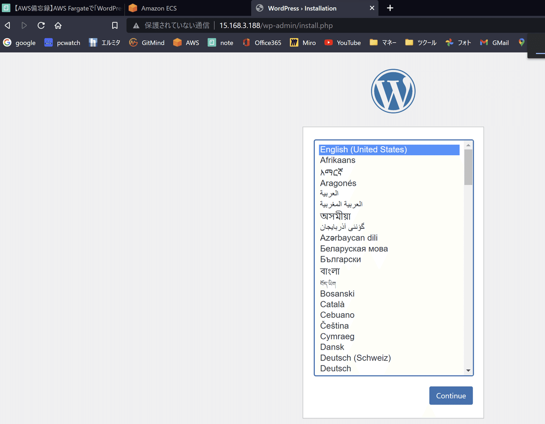
Task: Open the google bookmark
Action: tap(19, 43)
